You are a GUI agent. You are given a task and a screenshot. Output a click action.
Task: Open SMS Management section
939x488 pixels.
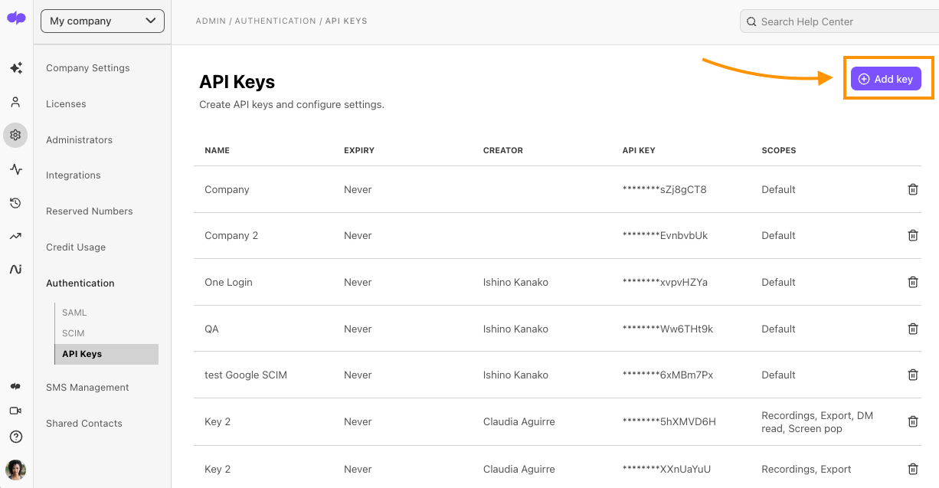click(87, 388)
